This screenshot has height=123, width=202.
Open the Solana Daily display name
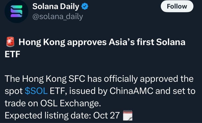coord(56,7)
